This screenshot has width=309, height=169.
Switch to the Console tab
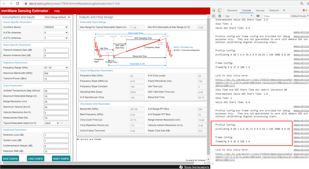click(x=246, y=10)
